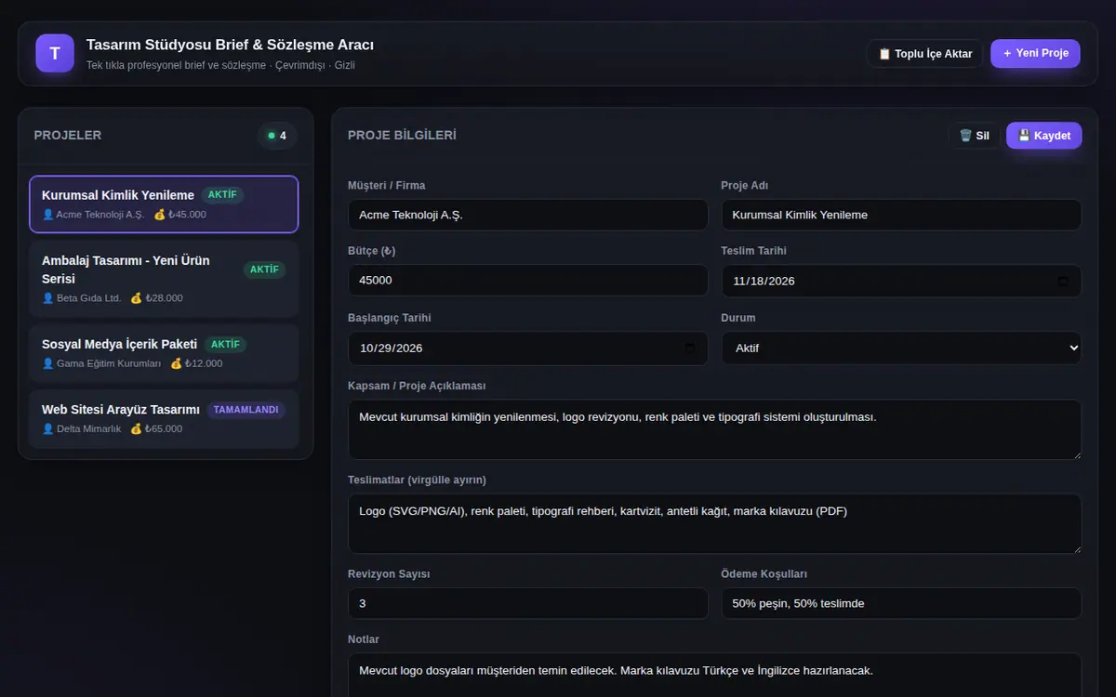The height and width of the screenshot is (697, 1116).
Task: Click the money bag icon beside ₺65.000
Action: coord(136,428)
